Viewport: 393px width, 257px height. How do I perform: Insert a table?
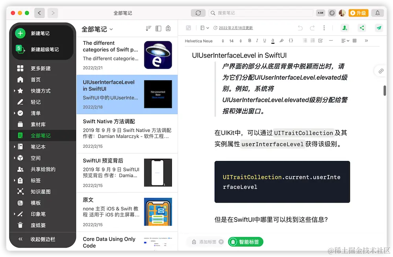354,41
